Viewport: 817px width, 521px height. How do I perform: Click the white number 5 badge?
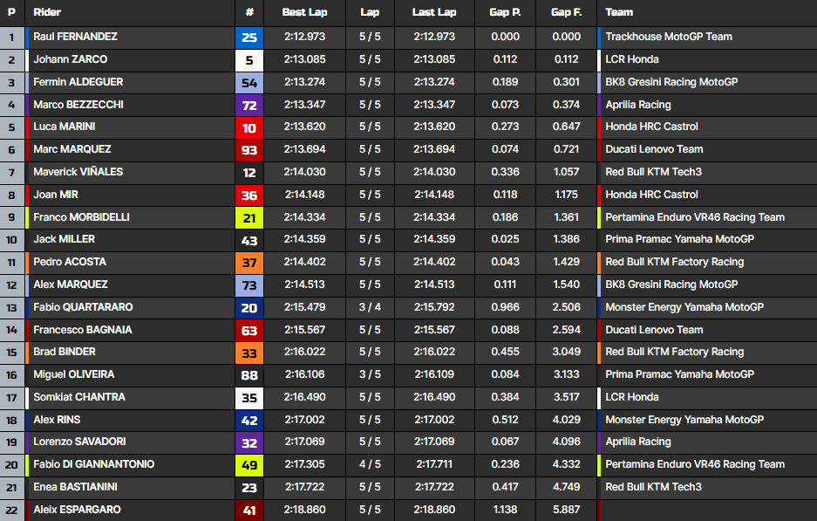pos(249,60)
